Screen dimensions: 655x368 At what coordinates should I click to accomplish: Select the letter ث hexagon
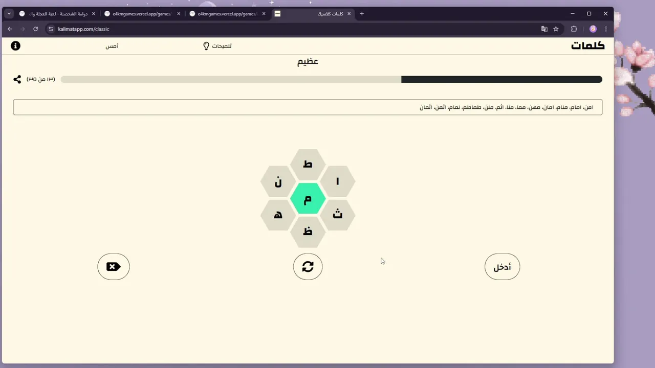click(337, 215)
